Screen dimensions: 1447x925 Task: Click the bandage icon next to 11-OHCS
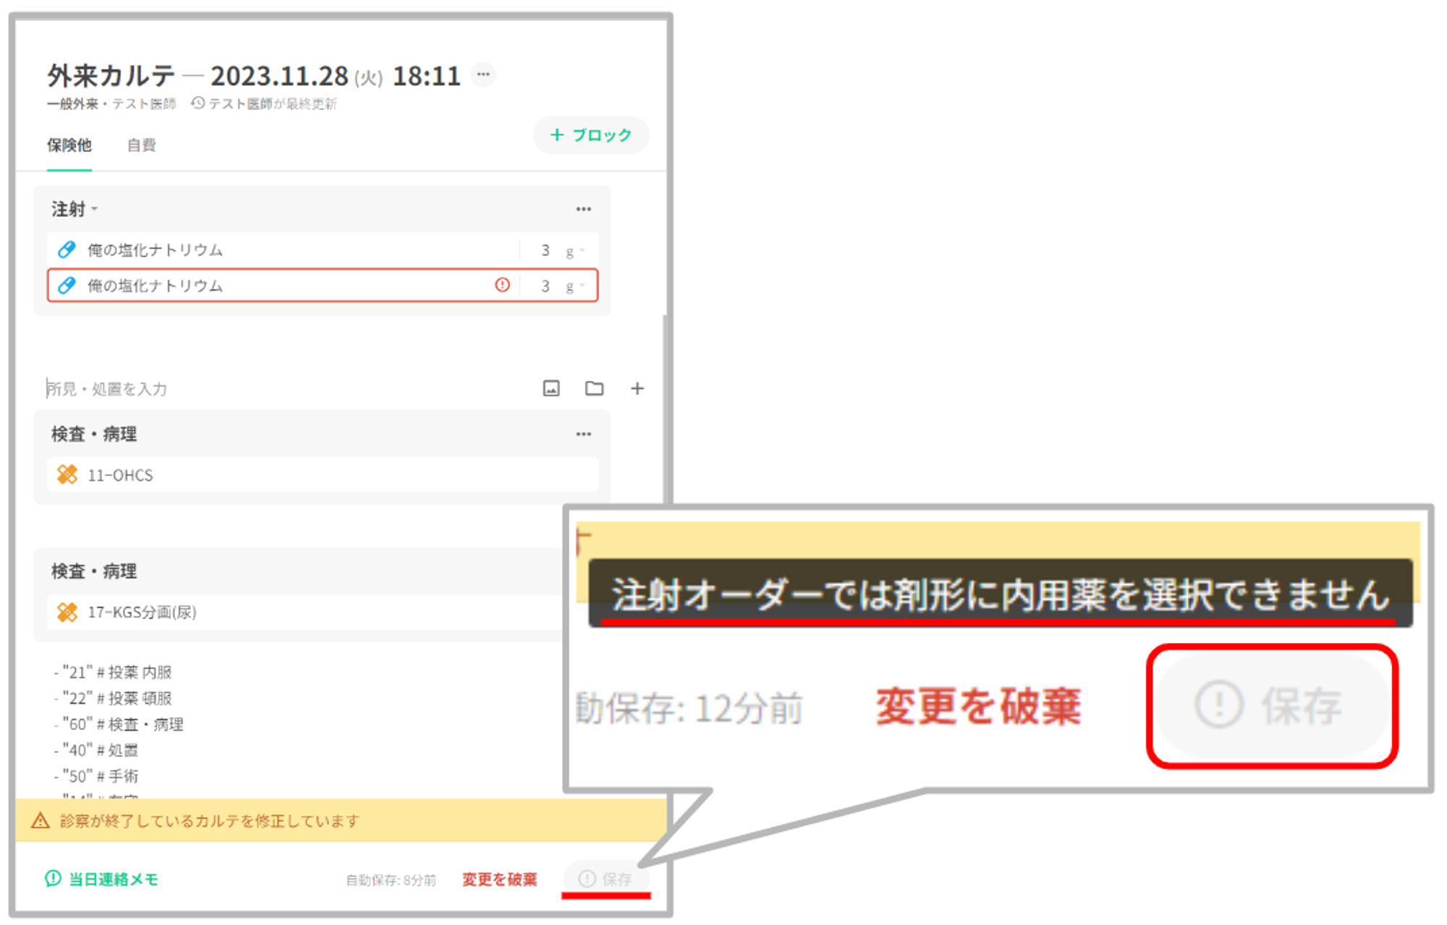(x=67, y=474)
